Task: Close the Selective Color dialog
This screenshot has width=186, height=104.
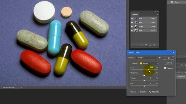Action: (173, 53)
